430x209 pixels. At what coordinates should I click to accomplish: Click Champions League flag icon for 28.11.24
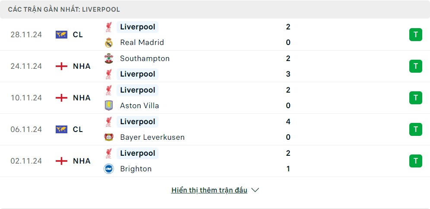tap(62, 35)
